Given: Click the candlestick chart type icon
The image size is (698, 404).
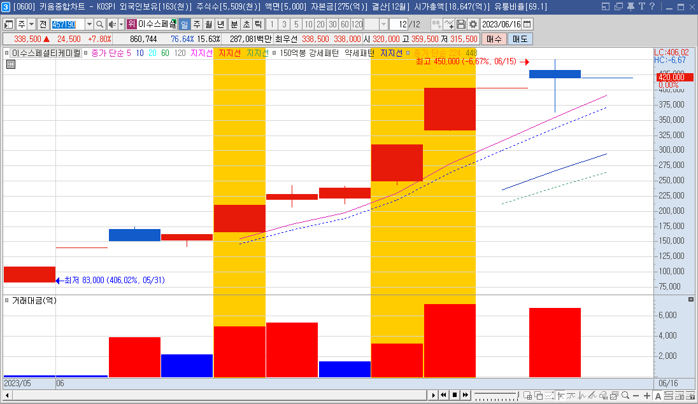Looking at the screenshot, I should click(x=436, y=24).
